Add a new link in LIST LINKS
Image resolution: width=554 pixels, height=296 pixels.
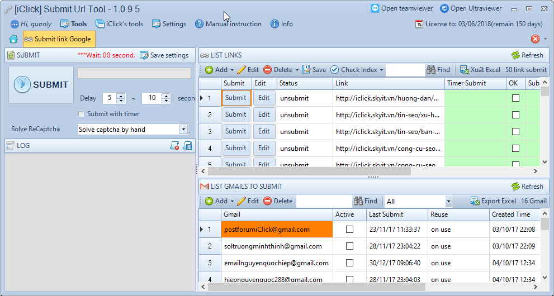click(216, 70)
